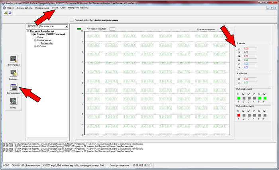This screenshot has width=279, height=170.
Task: Expand the События tree node
Action: (35, 46)
